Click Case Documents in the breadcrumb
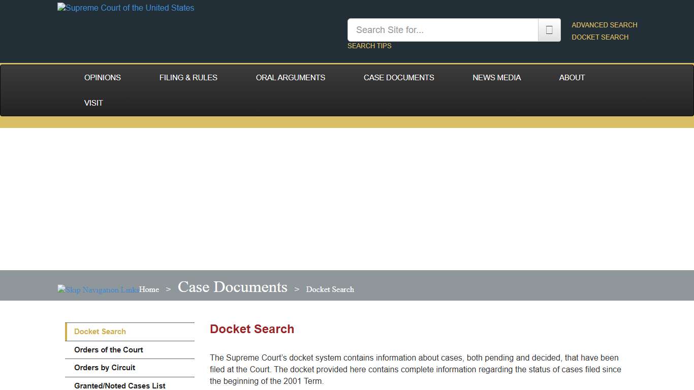Image resolution: width=694 pixels, height=390 pixels. (x=232, y=287)
